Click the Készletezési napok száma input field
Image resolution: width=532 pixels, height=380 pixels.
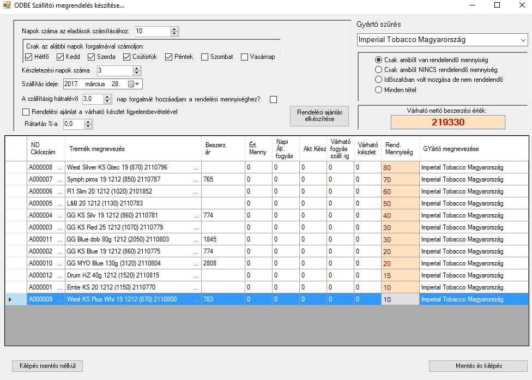(x=114, y=70)
